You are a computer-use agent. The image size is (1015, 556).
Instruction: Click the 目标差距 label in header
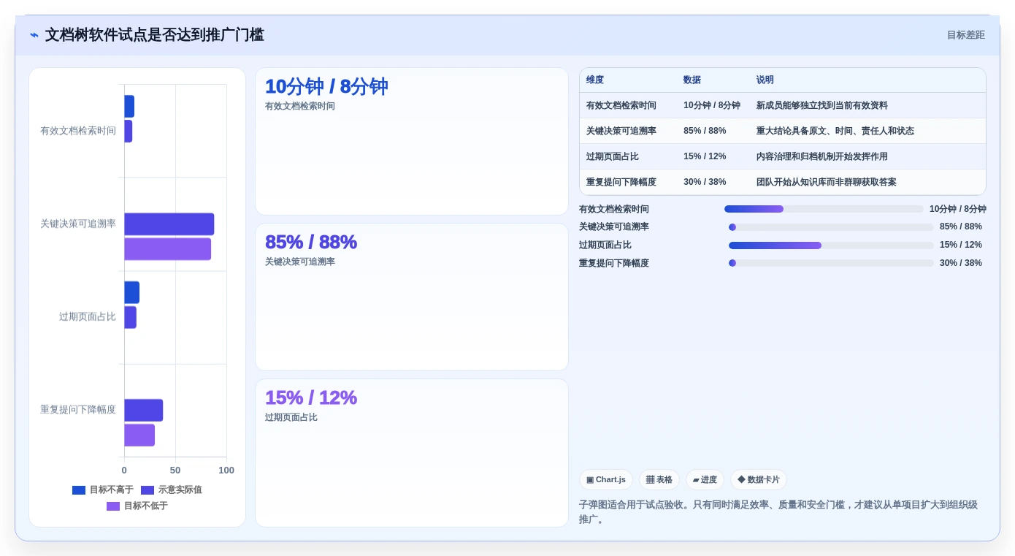point(965,35)
